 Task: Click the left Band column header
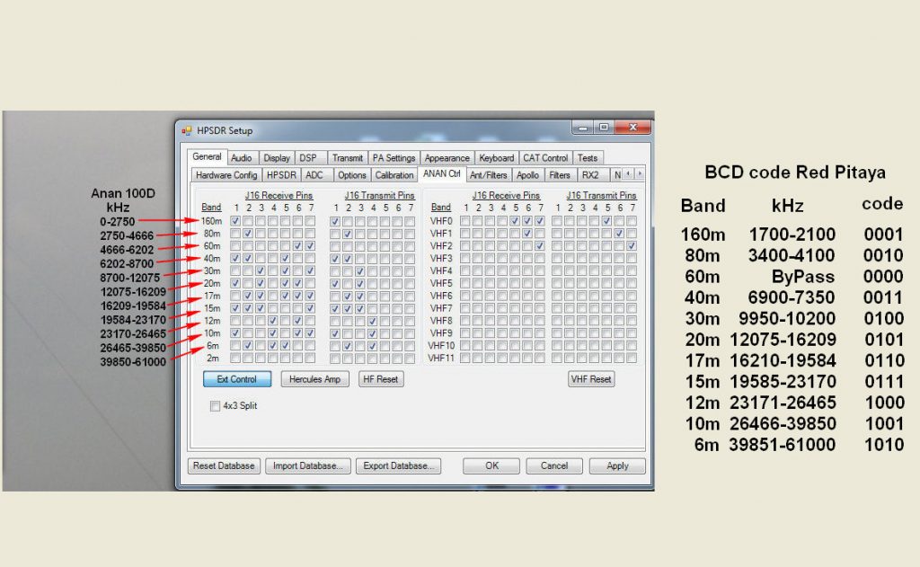pos(211,208)
